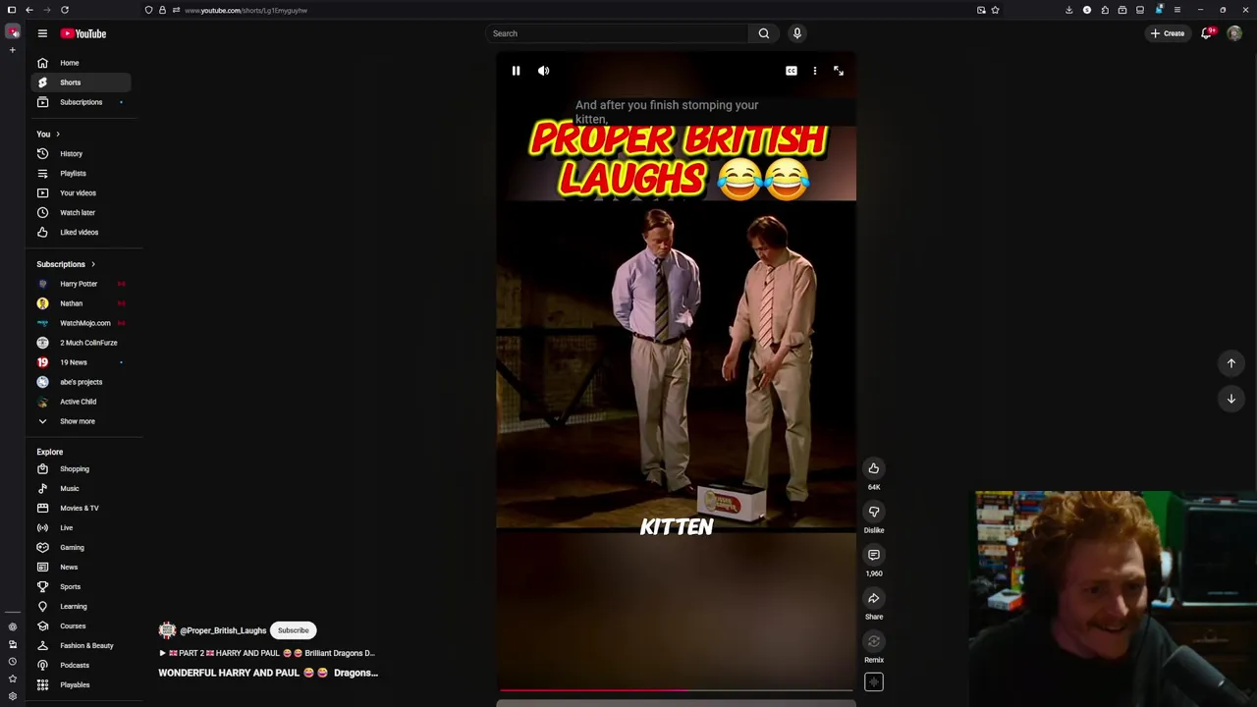Expand the You section
Screen dimensions: 1257x707
pos(48,134)
